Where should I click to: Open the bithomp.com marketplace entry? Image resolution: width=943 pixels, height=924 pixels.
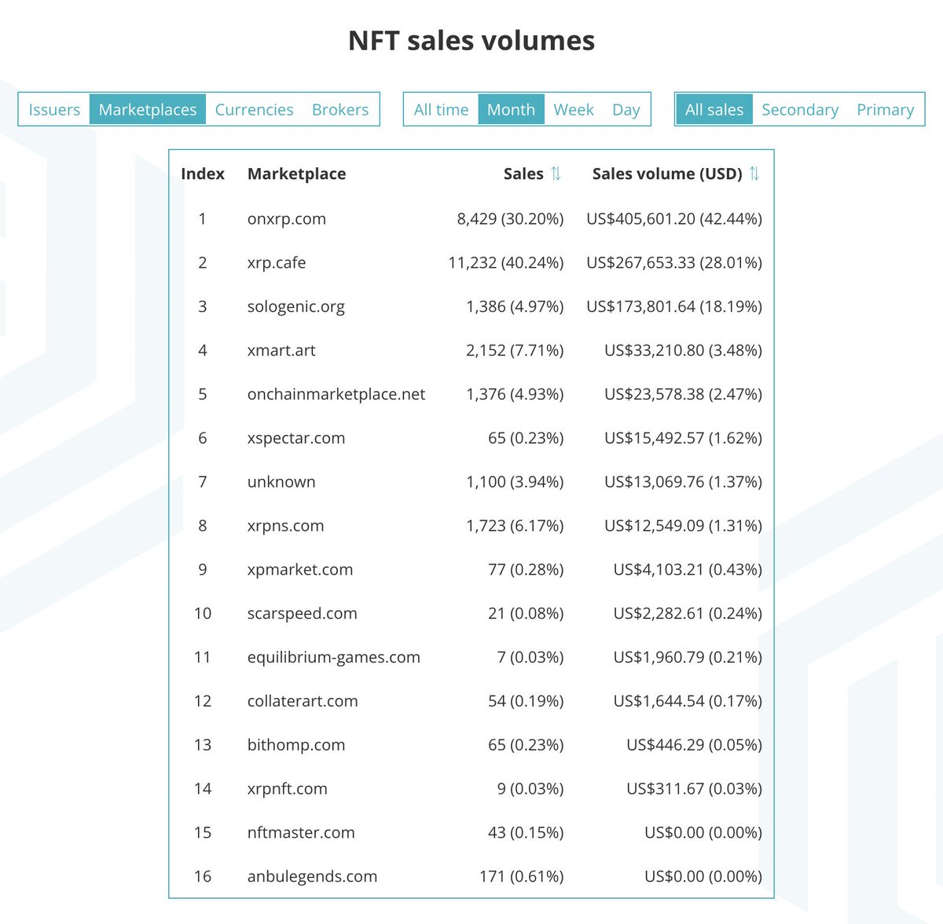coord(295,744)
